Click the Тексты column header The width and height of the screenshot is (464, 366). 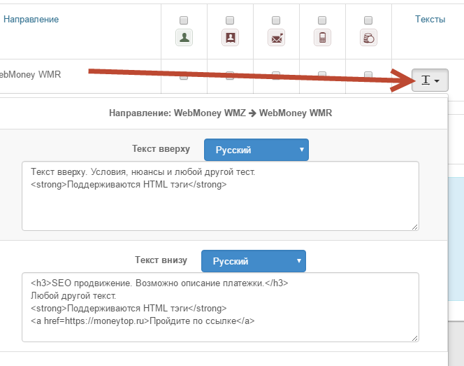pyautogui.click(x=430, y=20)
